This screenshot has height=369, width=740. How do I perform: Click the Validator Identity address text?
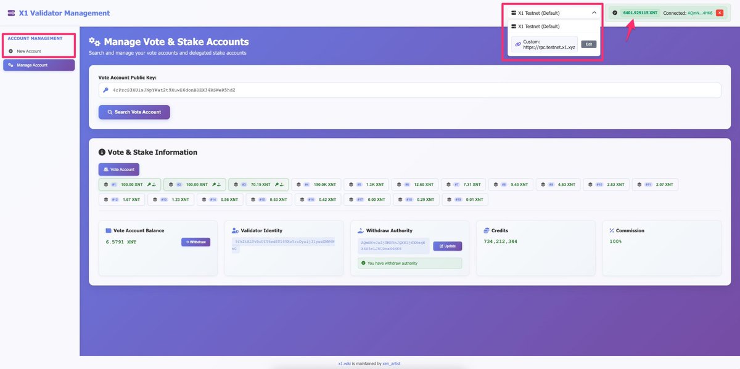pos(284,245)
